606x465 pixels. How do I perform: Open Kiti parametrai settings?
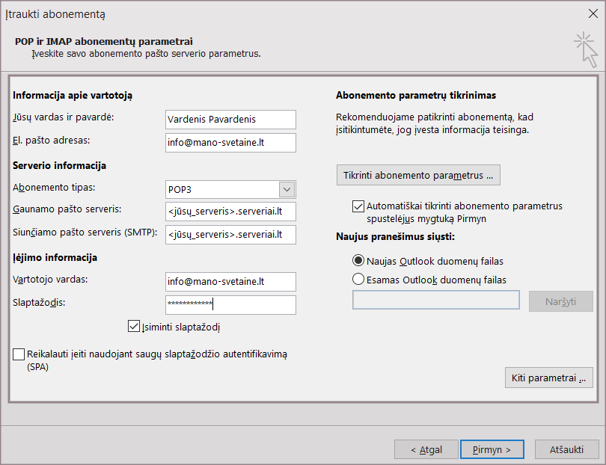[549, 378]
